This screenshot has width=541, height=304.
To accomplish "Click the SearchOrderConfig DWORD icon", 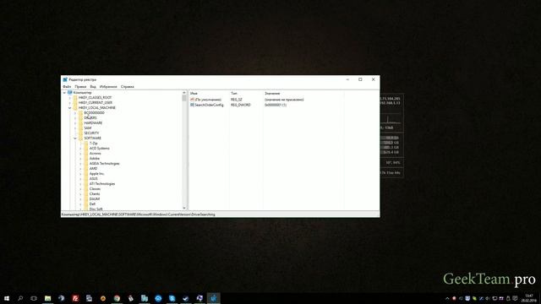I will (x=192, y=105).
